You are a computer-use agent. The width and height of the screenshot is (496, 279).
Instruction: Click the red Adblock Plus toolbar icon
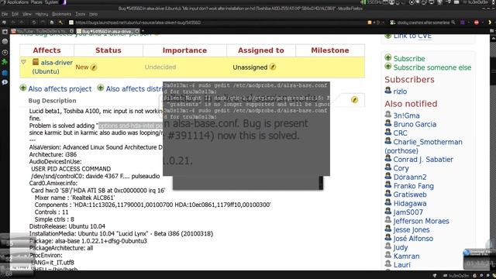coord(477,22)
